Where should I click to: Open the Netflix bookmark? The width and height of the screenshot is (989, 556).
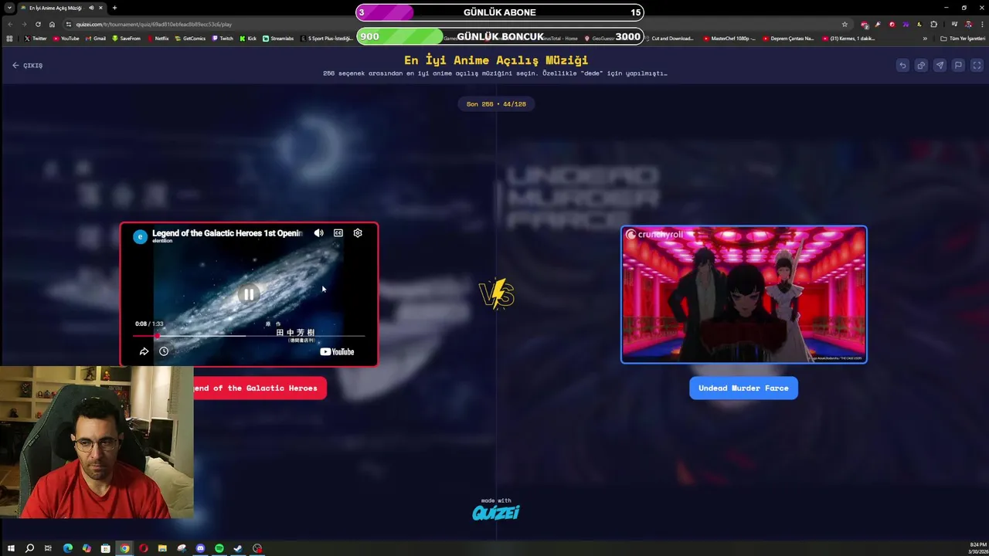[158, 38]
